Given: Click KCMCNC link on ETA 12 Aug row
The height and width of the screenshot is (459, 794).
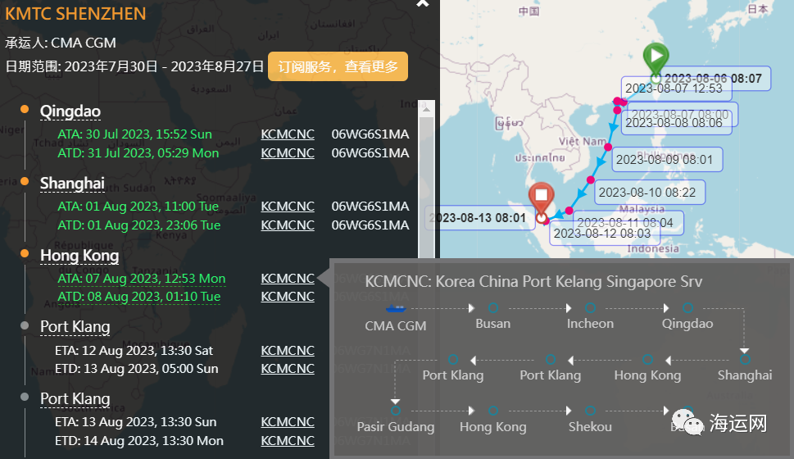Looking at the screenshot, I should pyautogui.click(x=288, y=350).
